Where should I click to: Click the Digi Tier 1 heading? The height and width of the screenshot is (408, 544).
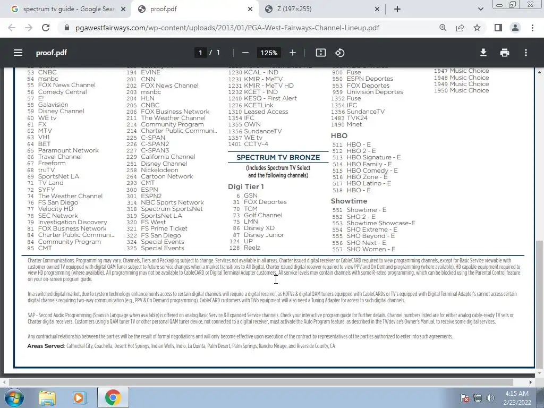(246, 186)
